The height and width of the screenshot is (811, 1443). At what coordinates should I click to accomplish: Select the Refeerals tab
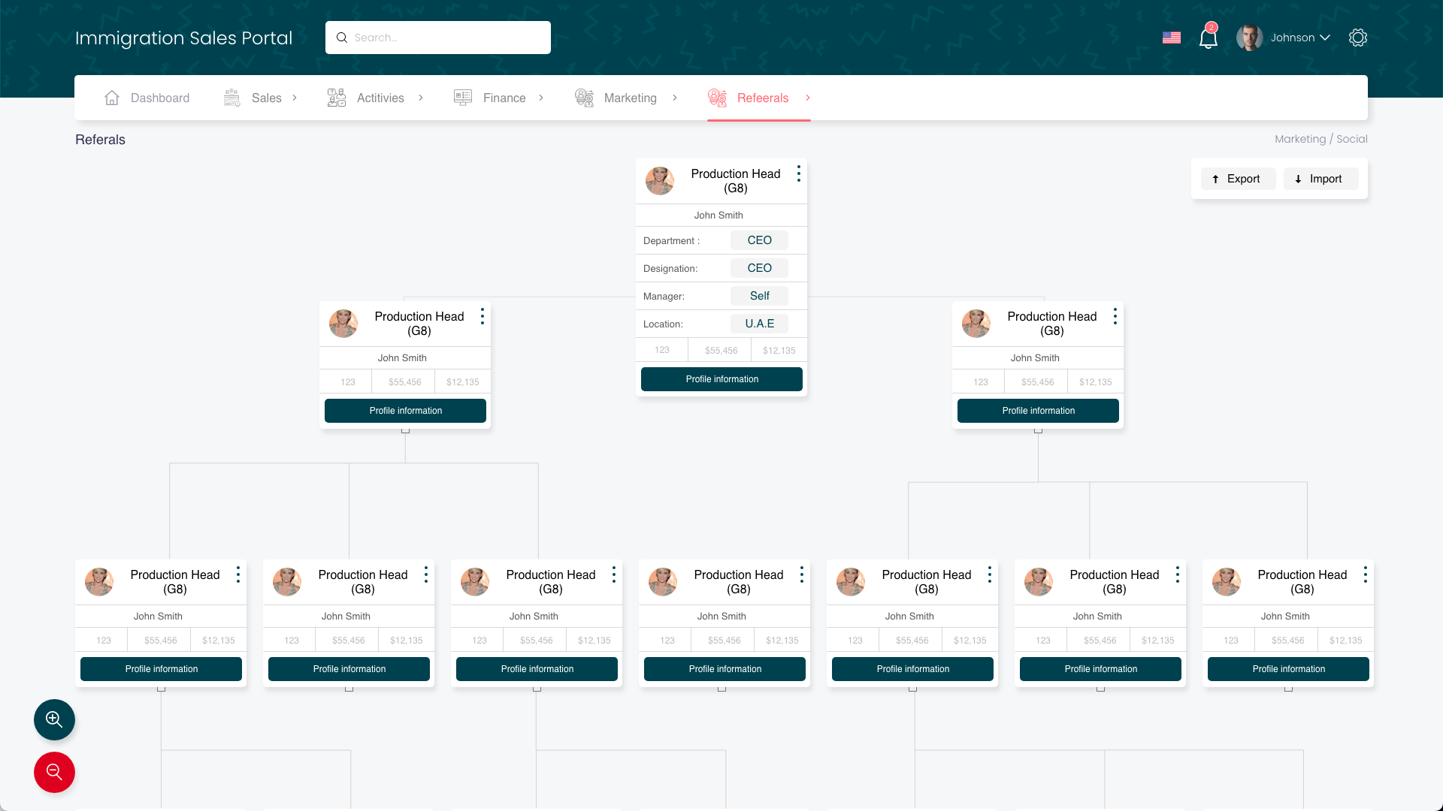tap(762, 98)
